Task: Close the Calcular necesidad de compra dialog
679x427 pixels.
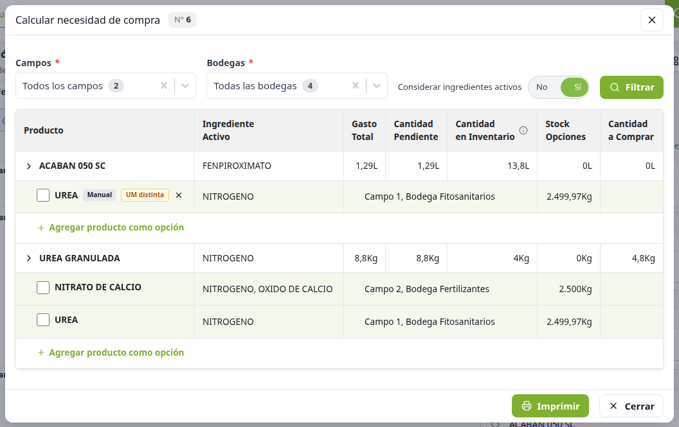Action: [652, 20]
